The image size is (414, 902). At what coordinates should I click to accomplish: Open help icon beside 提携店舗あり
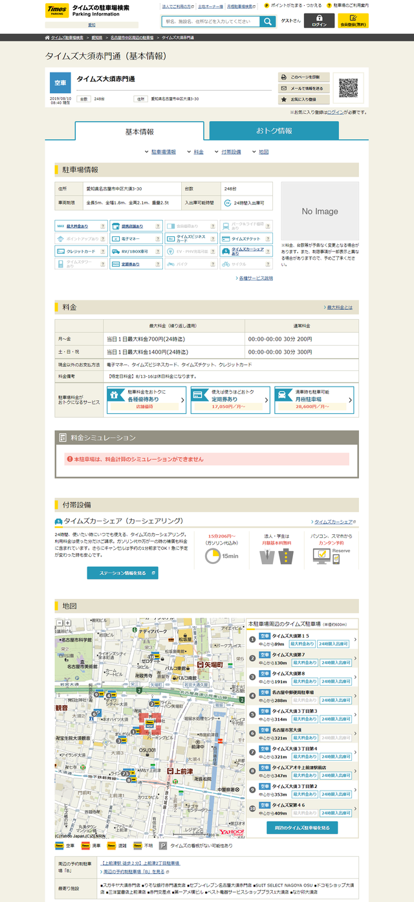point(158,226)
